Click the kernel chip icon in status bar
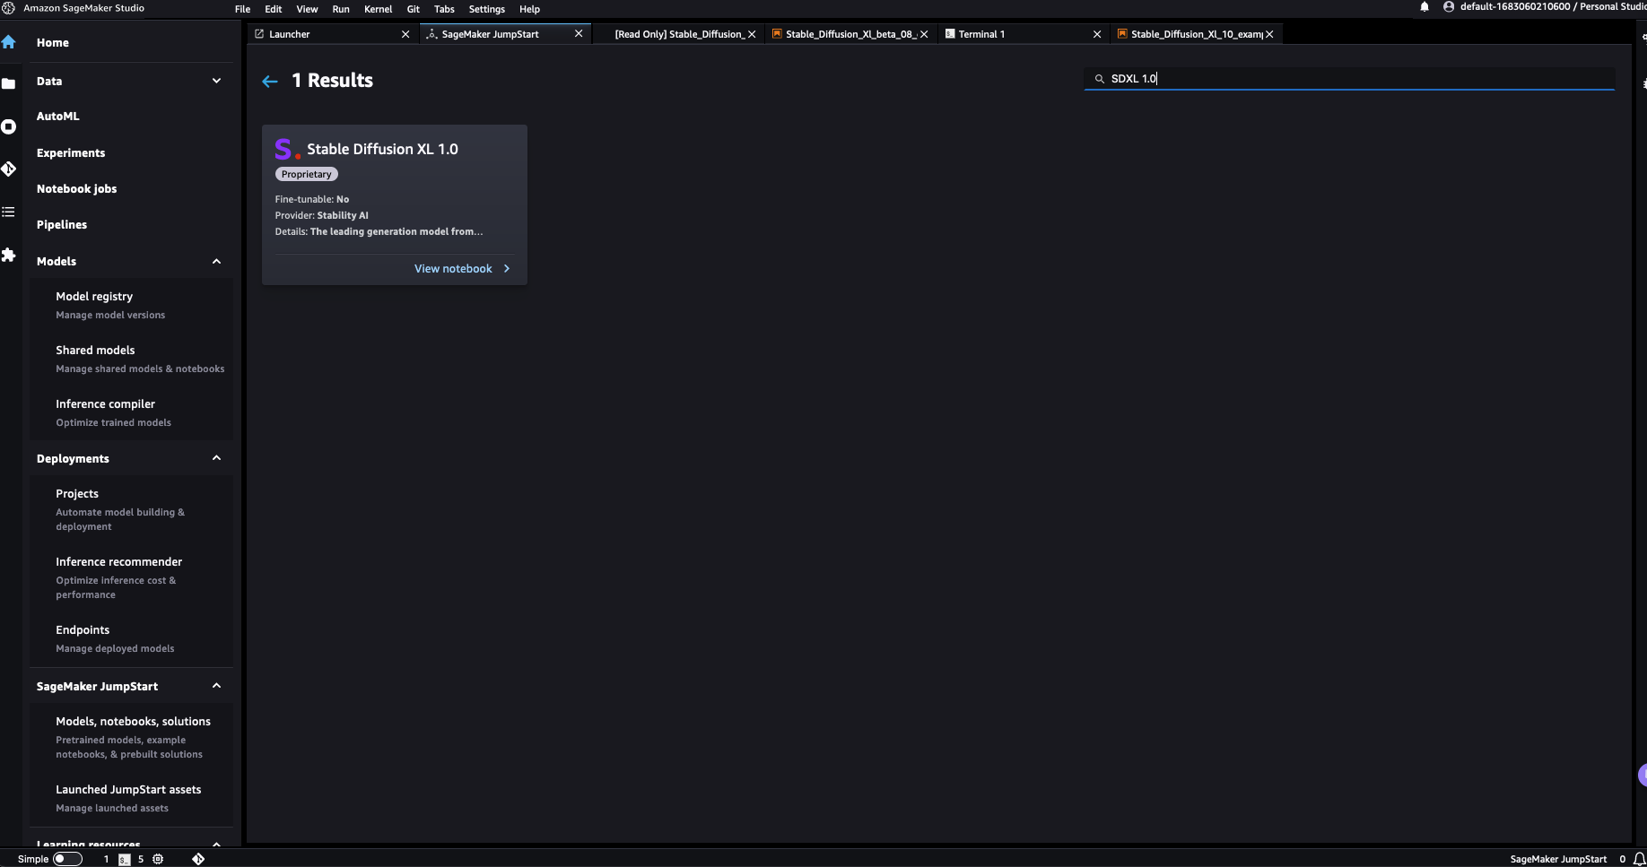The height and width of the screenshot is (867, 1647). (x=158, y=859)
